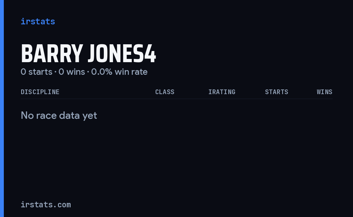Click the blue accent bar on left edge
The width and height of the screenshot is (353, 217).
point(2,108)
